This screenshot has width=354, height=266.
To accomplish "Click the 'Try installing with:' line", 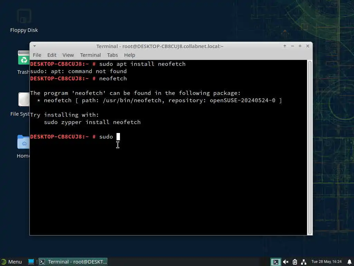I will coord(65,115).
